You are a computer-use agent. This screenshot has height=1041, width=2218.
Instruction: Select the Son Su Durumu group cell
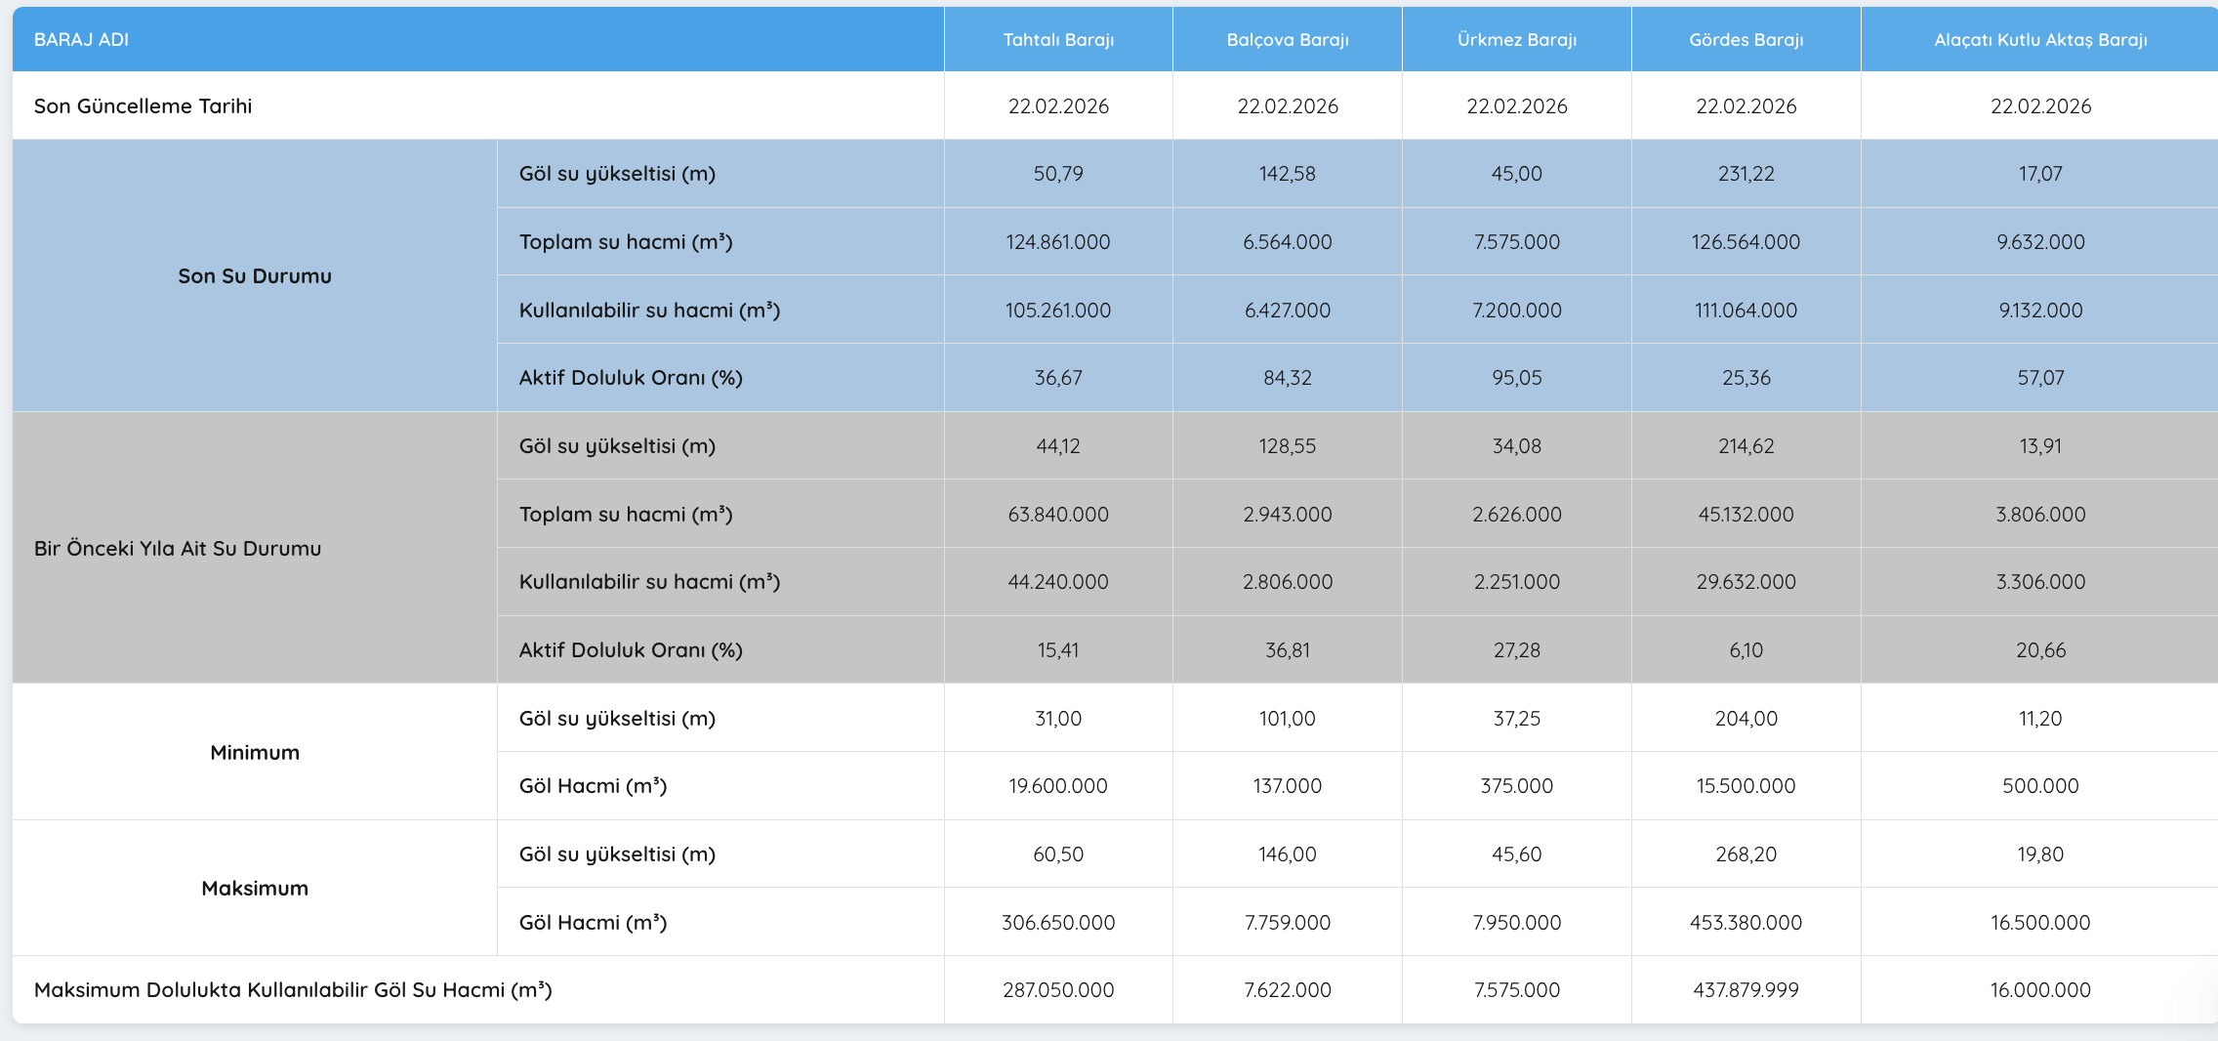[x=255, y=276]
